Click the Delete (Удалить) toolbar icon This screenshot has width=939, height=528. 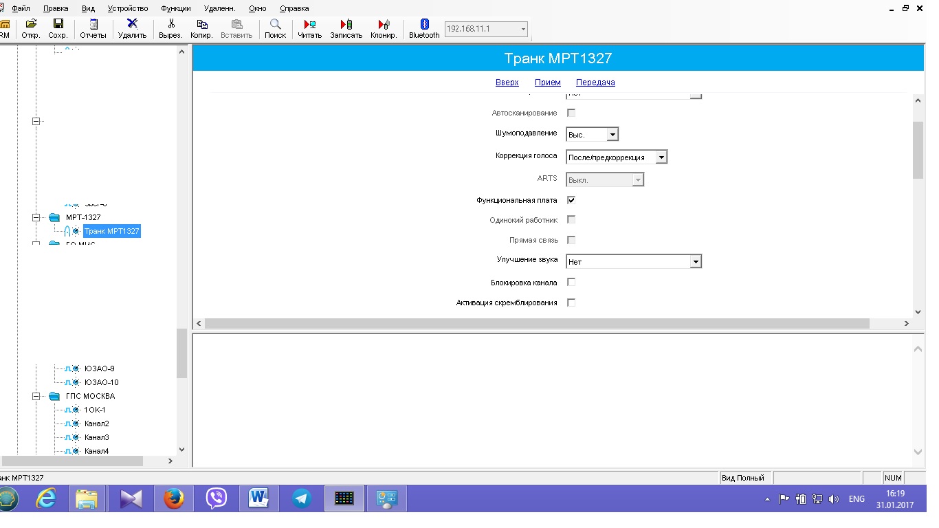[x=132, y=25]
